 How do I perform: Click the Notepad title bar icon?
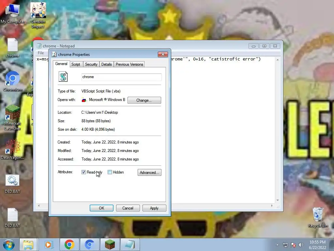click(39, 46)
